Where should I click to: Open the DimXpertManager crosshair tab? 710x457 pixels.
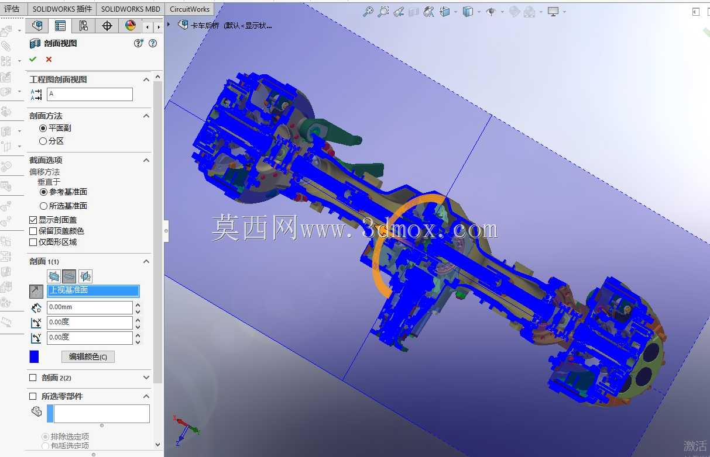(107, 26)
